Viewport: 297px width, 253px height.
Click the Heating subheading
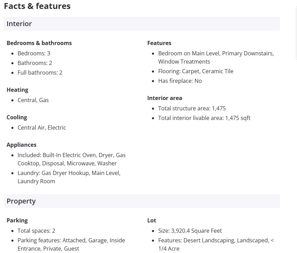(x=17, y=90)
